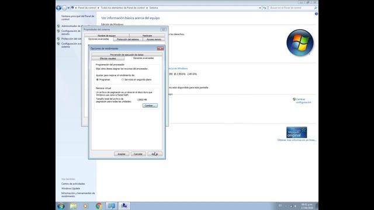Screen dimensions: 374x210
Task: Close the Opciones de rendimiento dialog
Action: click(x=160, y=48)
